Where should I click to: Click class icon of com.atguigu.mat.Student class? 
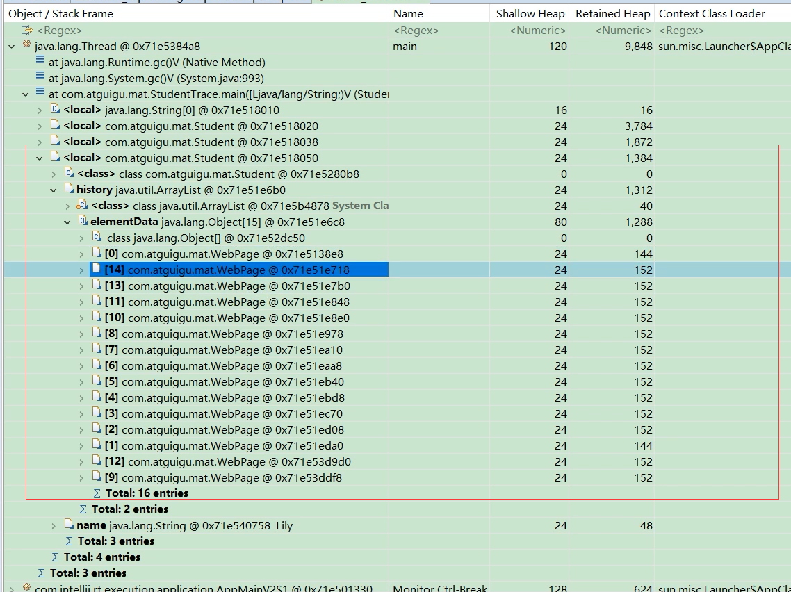pyautogui.click(x=69, y=173)
